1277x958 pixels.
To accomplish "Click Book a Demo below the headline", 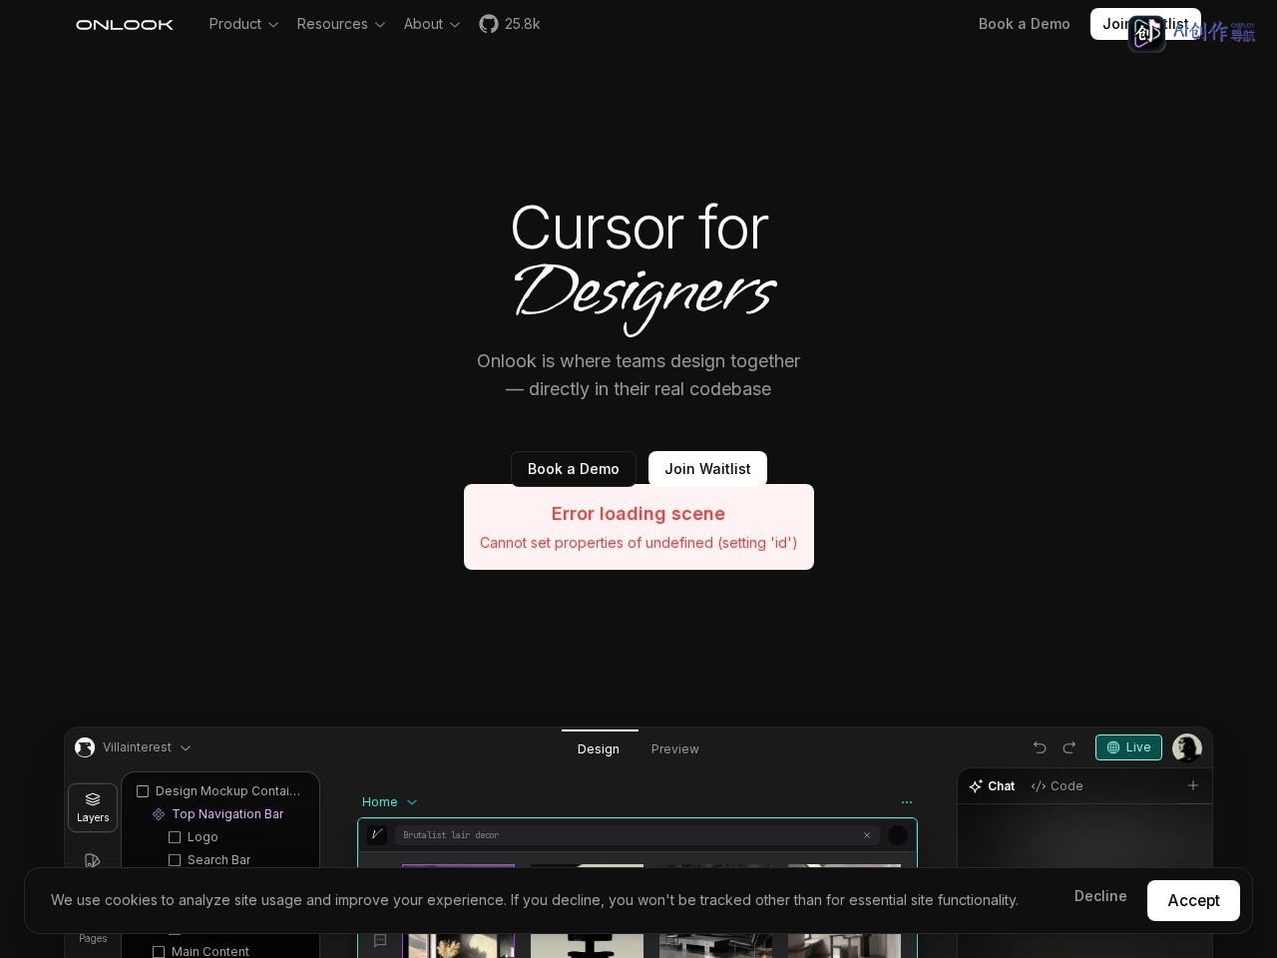I will click(x=574, y=469).
